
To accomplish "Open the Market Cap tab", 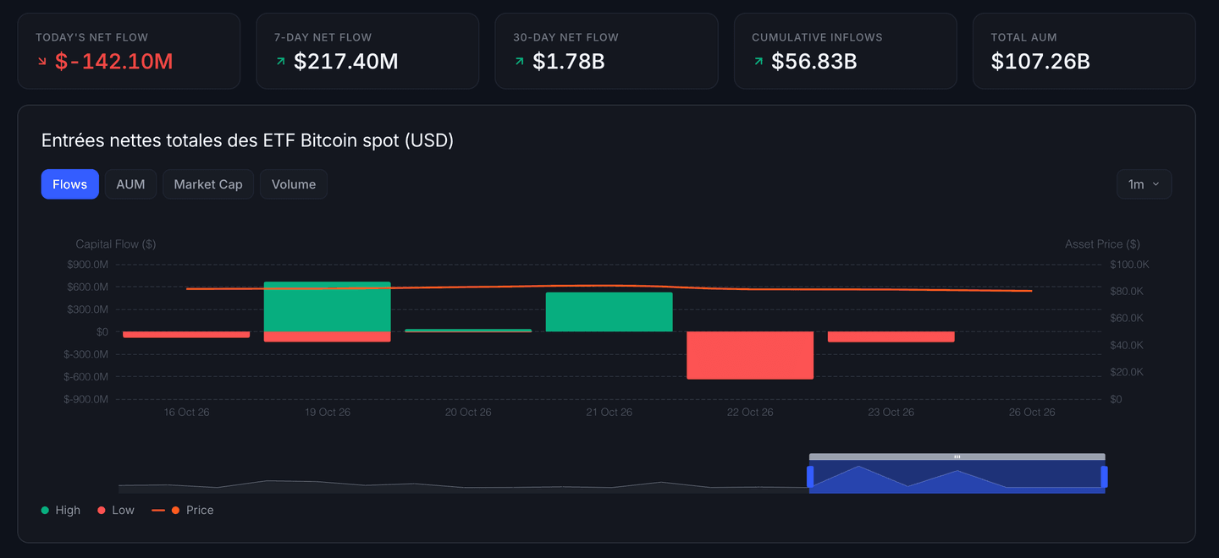I will click(208, 184).
